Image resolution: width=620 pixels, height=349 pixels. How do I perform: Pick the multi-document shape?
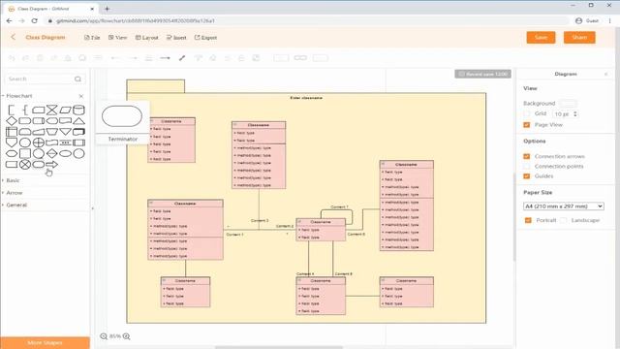pos(78,132)
